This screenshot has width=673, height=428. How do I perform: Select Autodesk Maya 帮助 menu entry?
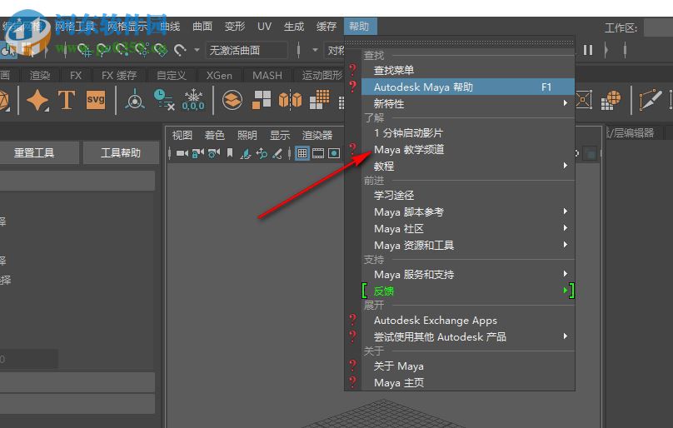468,87
